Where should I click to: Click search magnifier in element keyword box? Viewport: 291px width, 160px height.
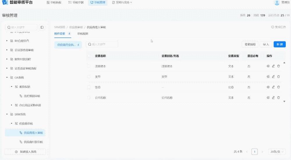[89, 44]
